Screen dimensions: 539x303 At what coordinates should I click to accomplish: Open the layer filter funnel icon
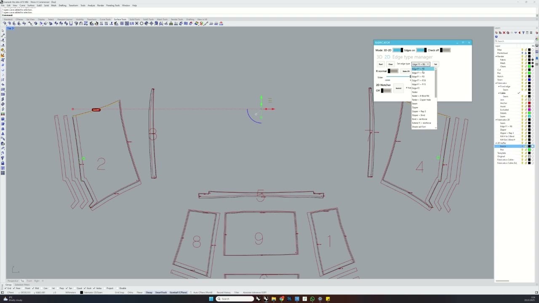click(523, 33)
